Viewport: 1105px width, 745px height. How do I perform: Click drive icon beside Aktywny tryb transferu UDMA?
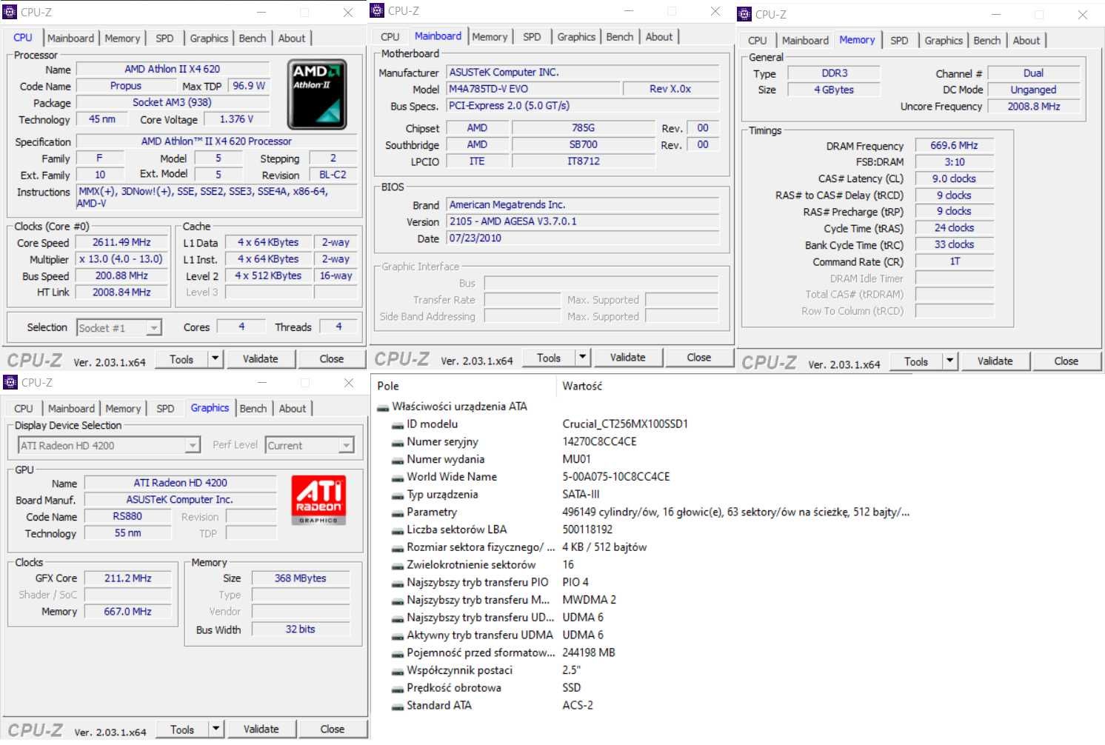(398, 635)
